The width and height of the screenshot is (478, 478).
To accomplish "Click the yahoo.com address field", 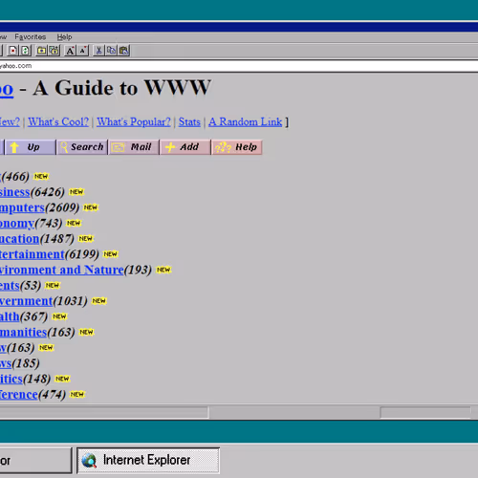I will click(x=239, y=66).
